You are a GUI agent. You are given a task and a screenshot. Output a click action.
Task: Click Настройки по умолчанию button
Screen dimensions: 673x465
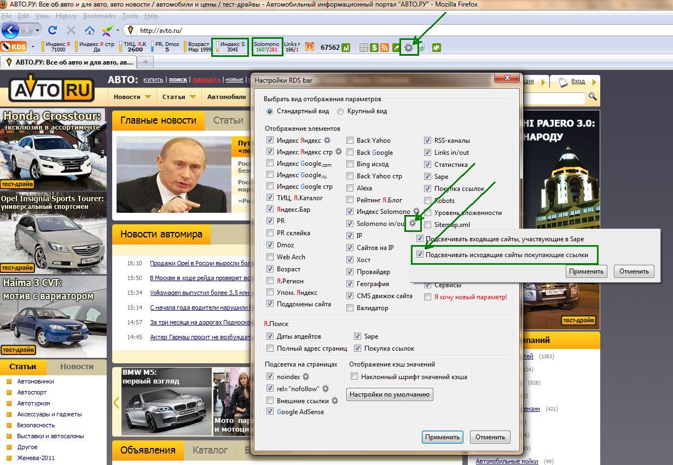pos(390,394)
